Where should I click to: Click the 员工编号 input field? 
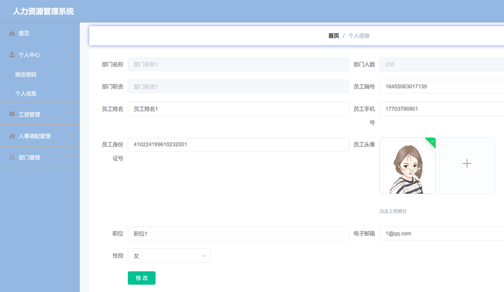[x=442, y=86]
